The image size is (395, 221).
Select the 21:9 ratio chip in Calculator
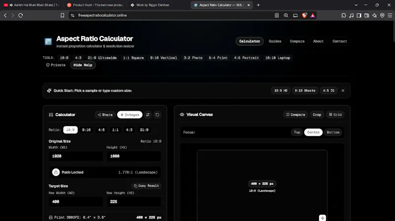[144, 130]
